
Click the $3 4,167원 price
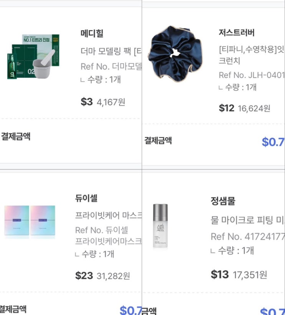click(103, 102)
